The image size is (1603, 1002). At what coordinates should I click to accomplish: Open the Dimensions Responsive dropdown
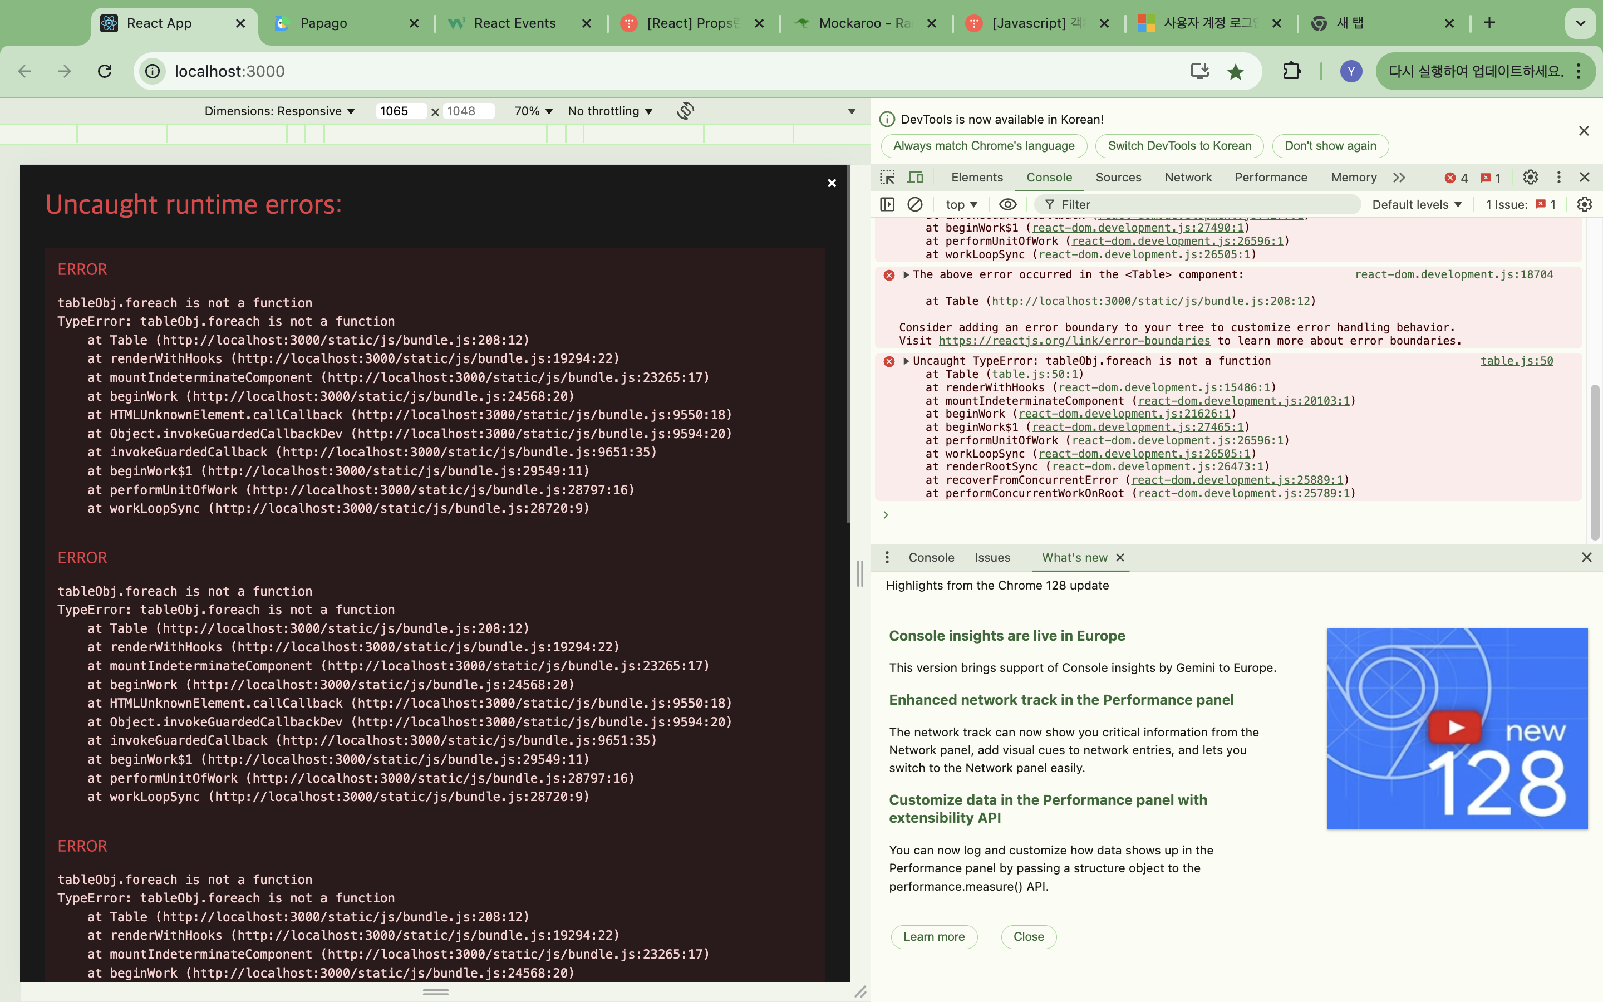tap(279, 111)
